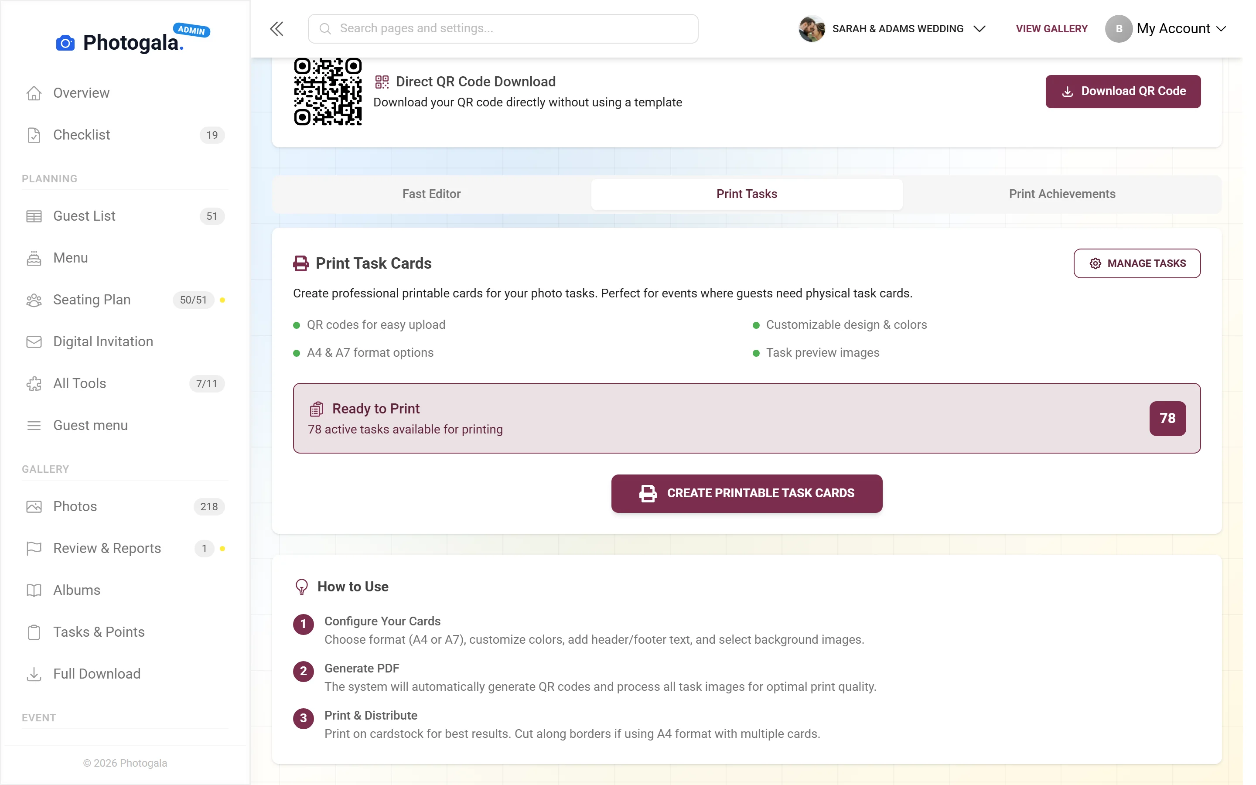Click the Full Download arrow icon
Screen dimensions: 1256x785
(x=34, y=674)
